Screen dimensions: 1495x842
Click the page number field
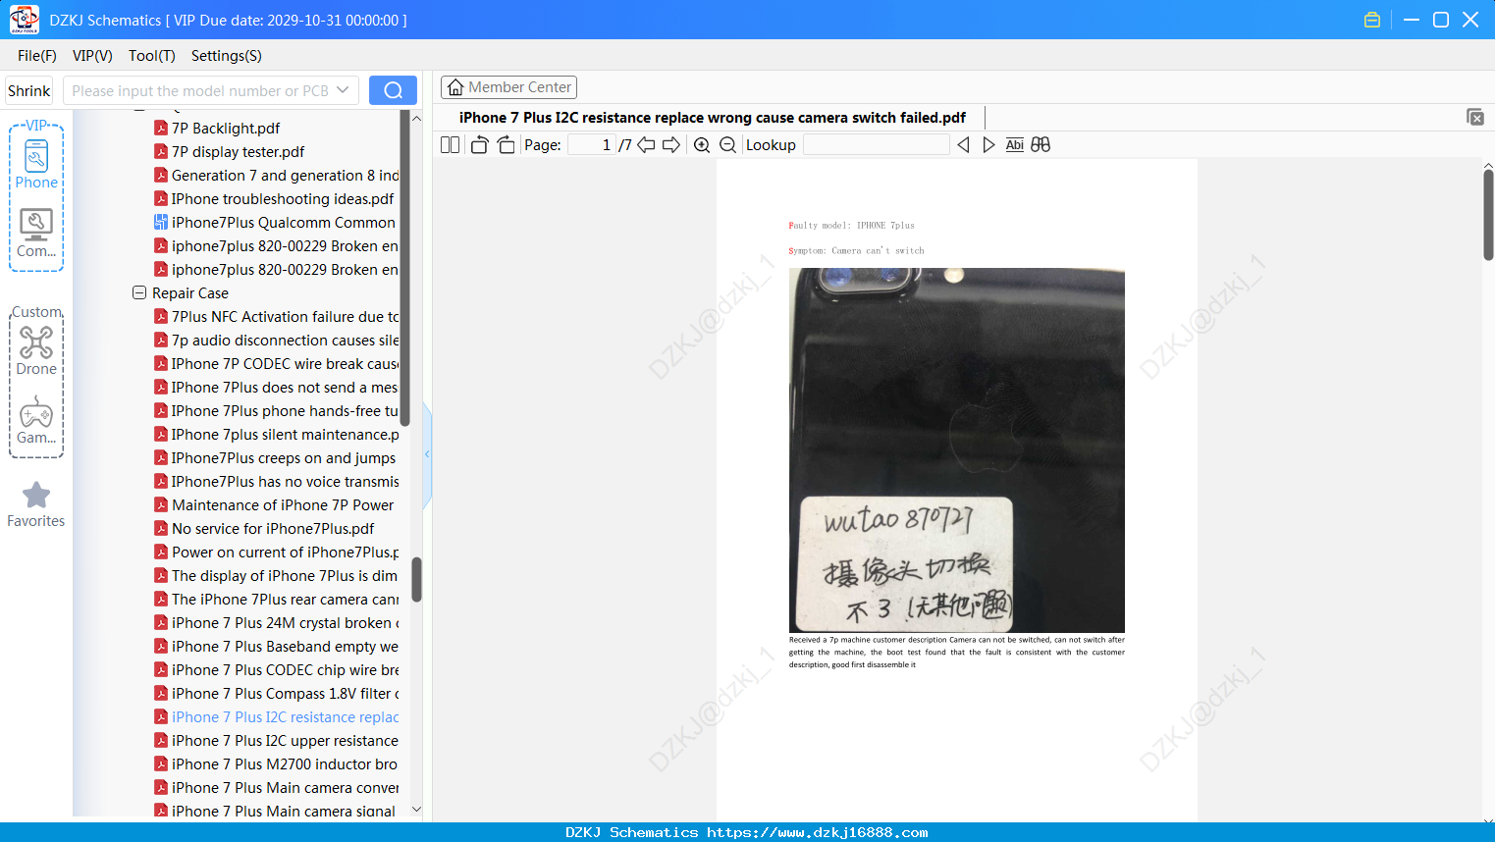[592, 145]
